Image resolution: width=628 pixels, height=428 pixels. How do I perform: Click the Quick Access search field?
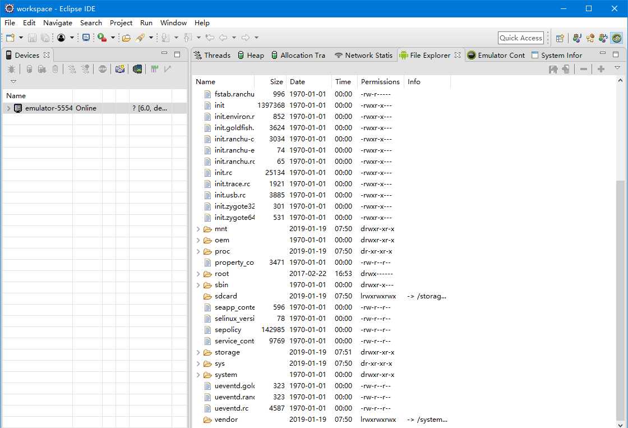tap(521, 38)
